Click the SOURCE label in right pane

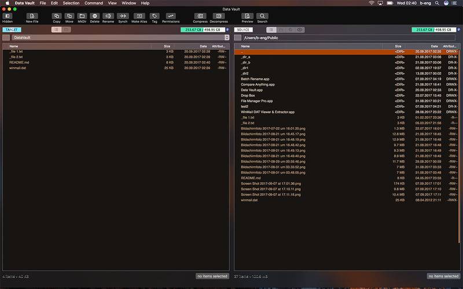(x=243, y=30)
